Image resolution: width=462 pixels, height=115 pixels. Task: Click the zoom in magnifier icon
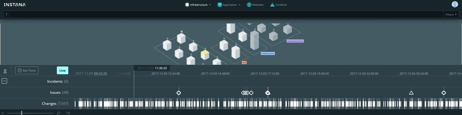click(58, 113)
